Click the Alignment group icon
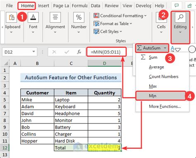 (55, 17)
